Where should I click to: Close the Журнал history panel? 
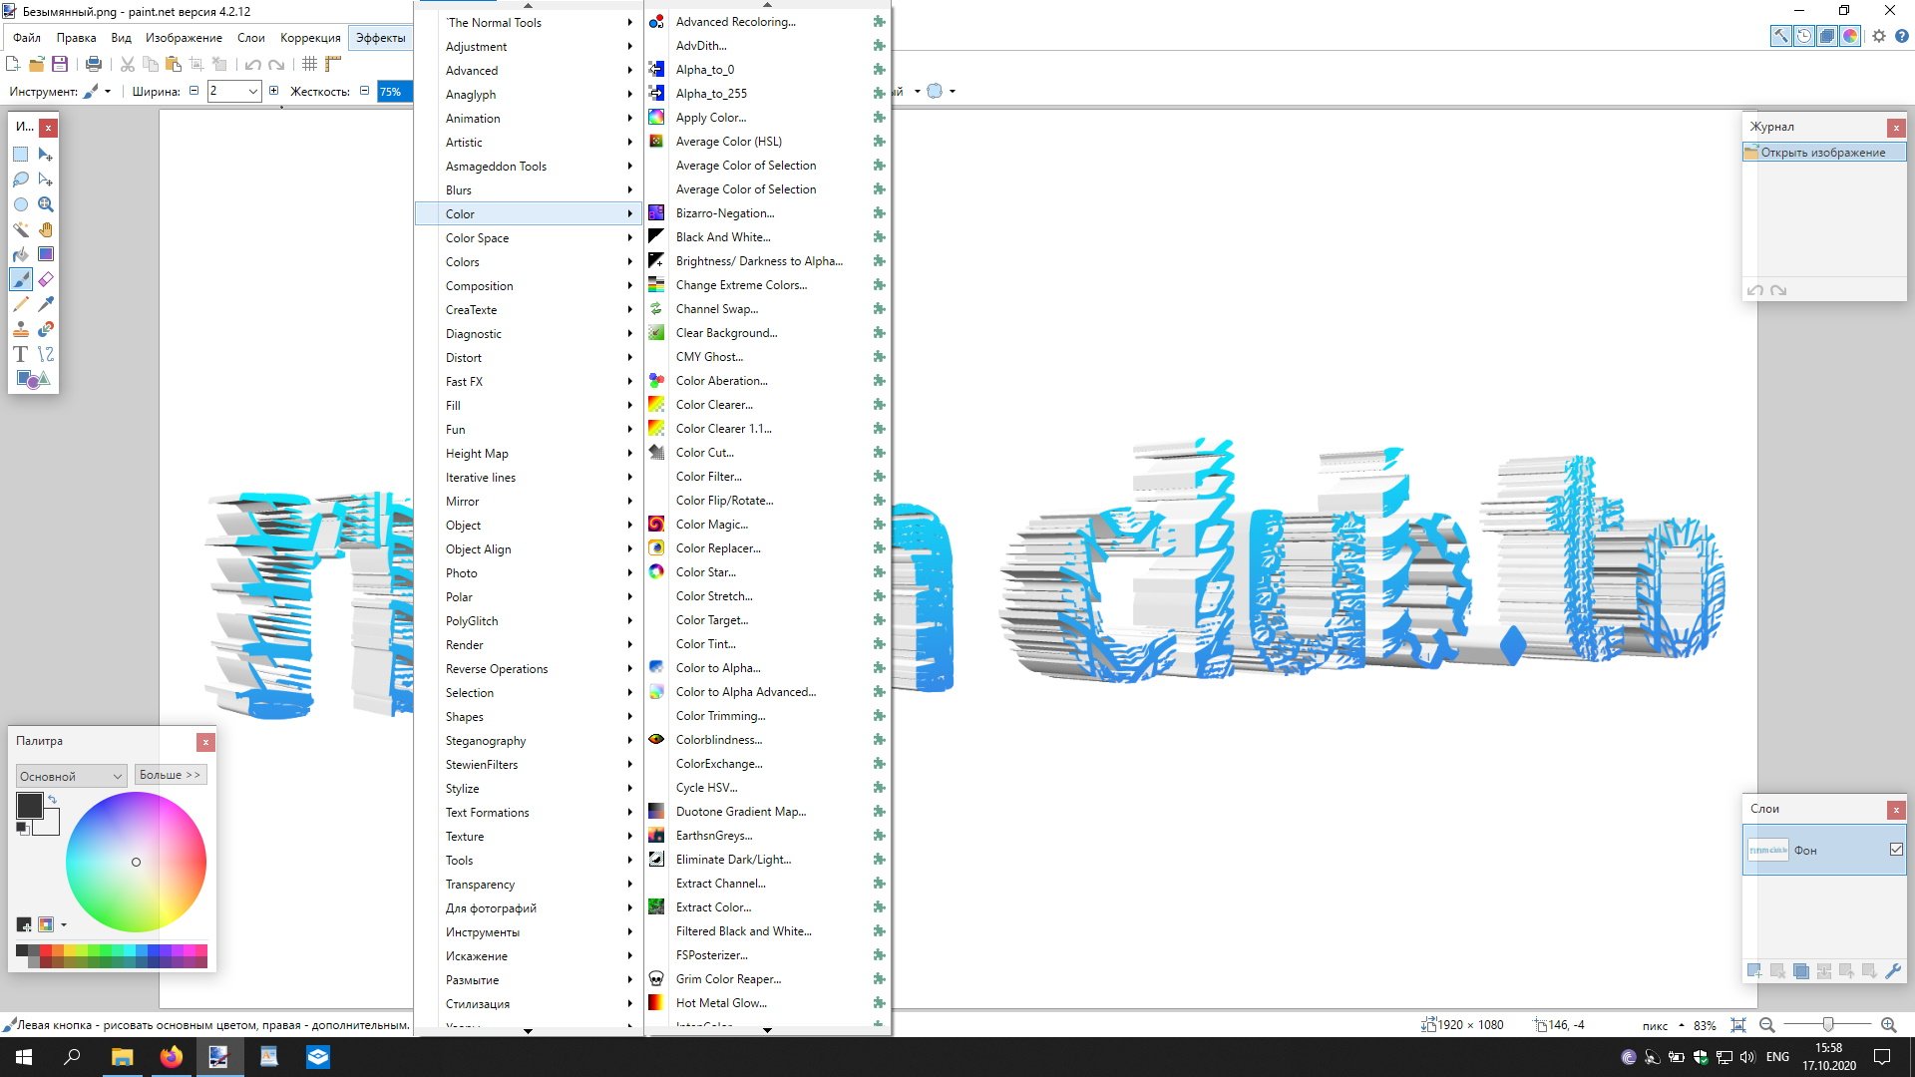[1896, 128]
